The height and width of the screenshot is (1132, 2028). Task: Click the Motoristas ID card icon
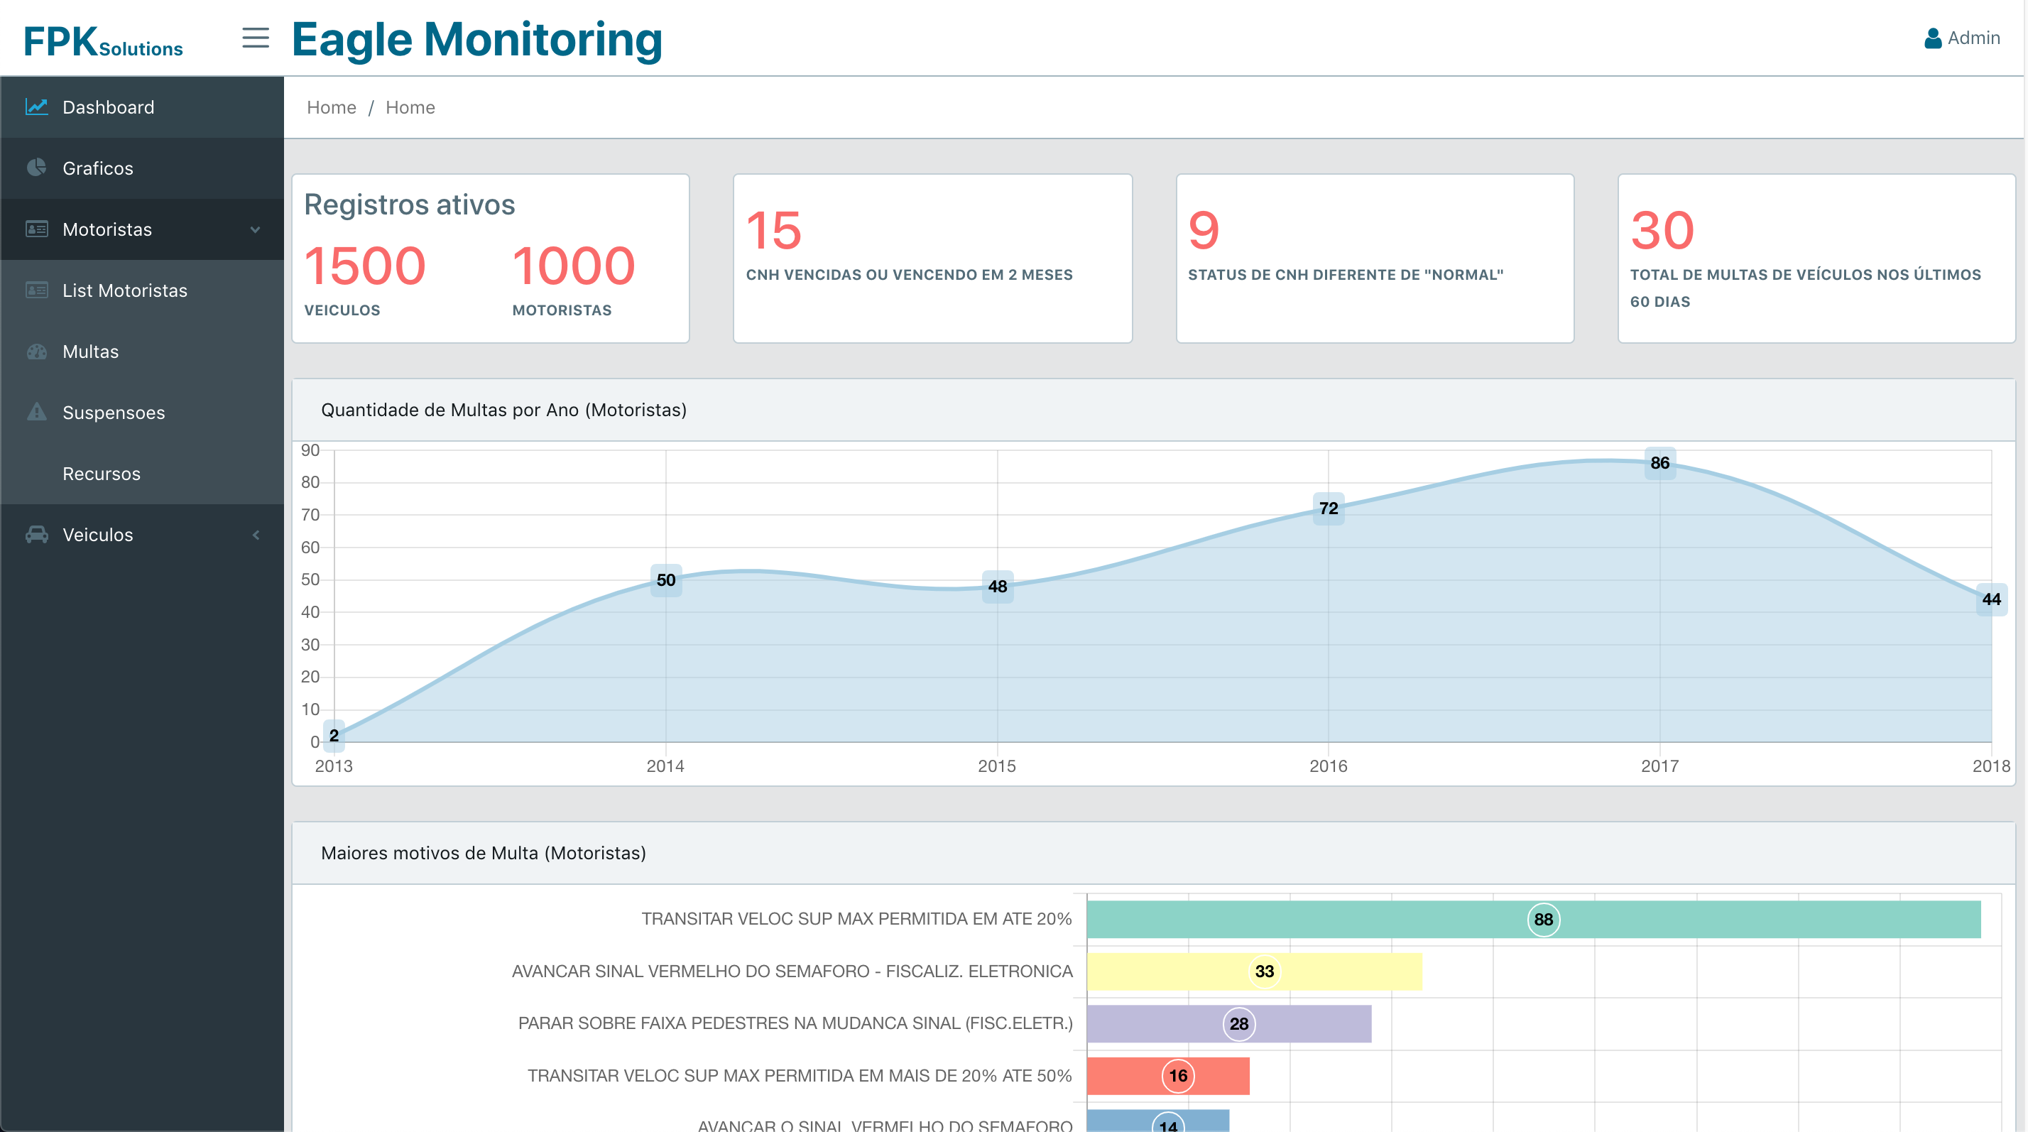36,229
